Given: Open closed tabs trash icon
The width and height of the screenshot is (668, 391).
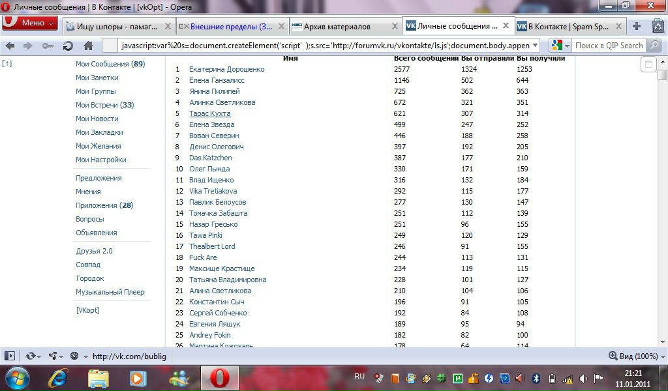Looking at the screenshot, I should click(x=658, y=26).
